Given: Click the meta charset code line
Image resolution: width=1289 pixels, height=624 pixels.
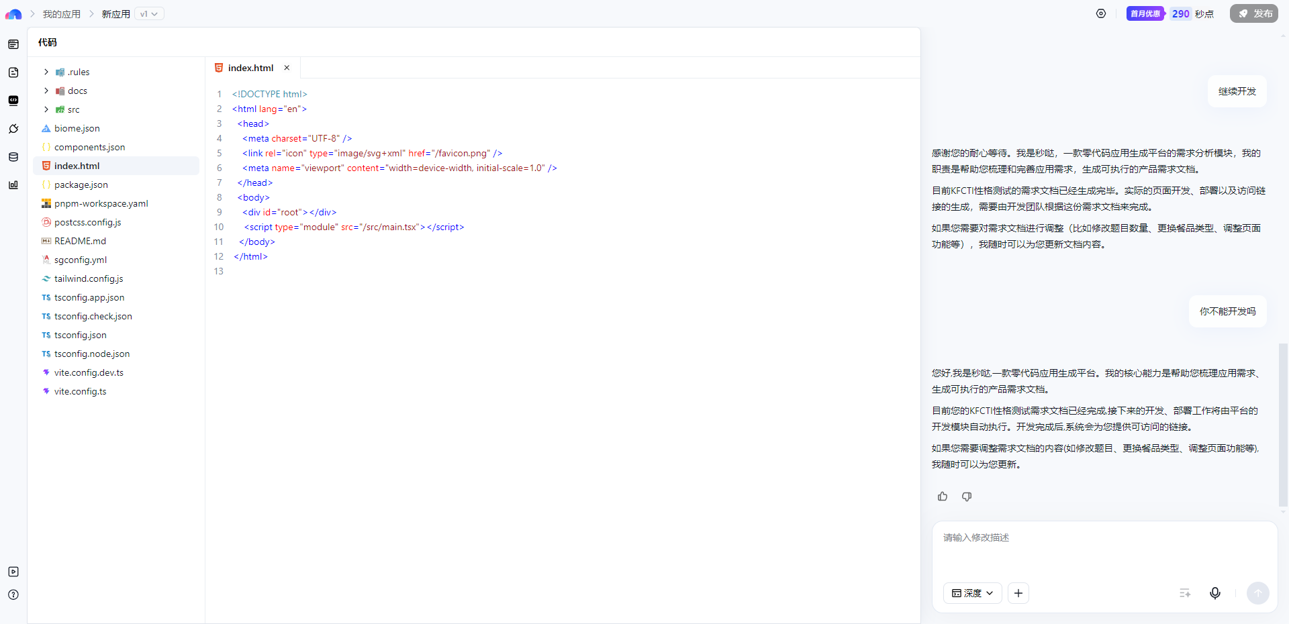Looking at the screenshot, I should coord(297,138).
